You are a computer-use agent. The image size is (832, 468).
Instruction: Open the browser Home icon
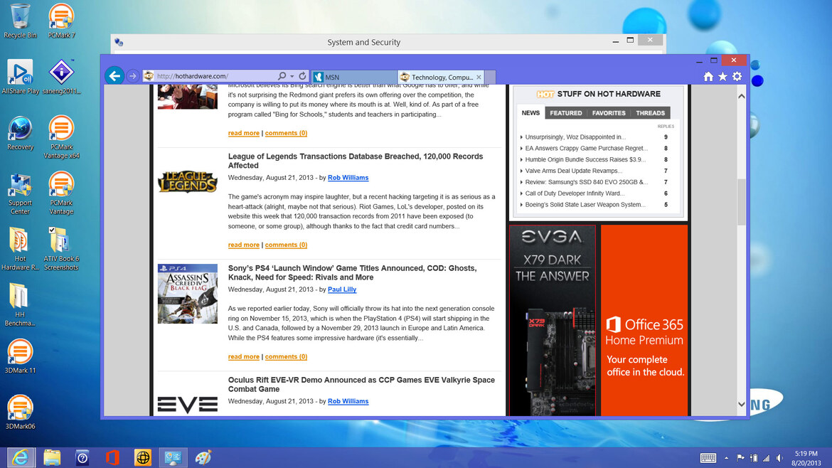click(708, 76)
